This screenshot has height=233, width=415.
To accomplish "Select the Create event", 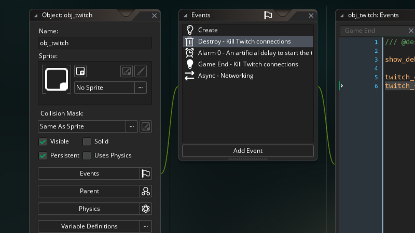I will (x=208, y=30).
